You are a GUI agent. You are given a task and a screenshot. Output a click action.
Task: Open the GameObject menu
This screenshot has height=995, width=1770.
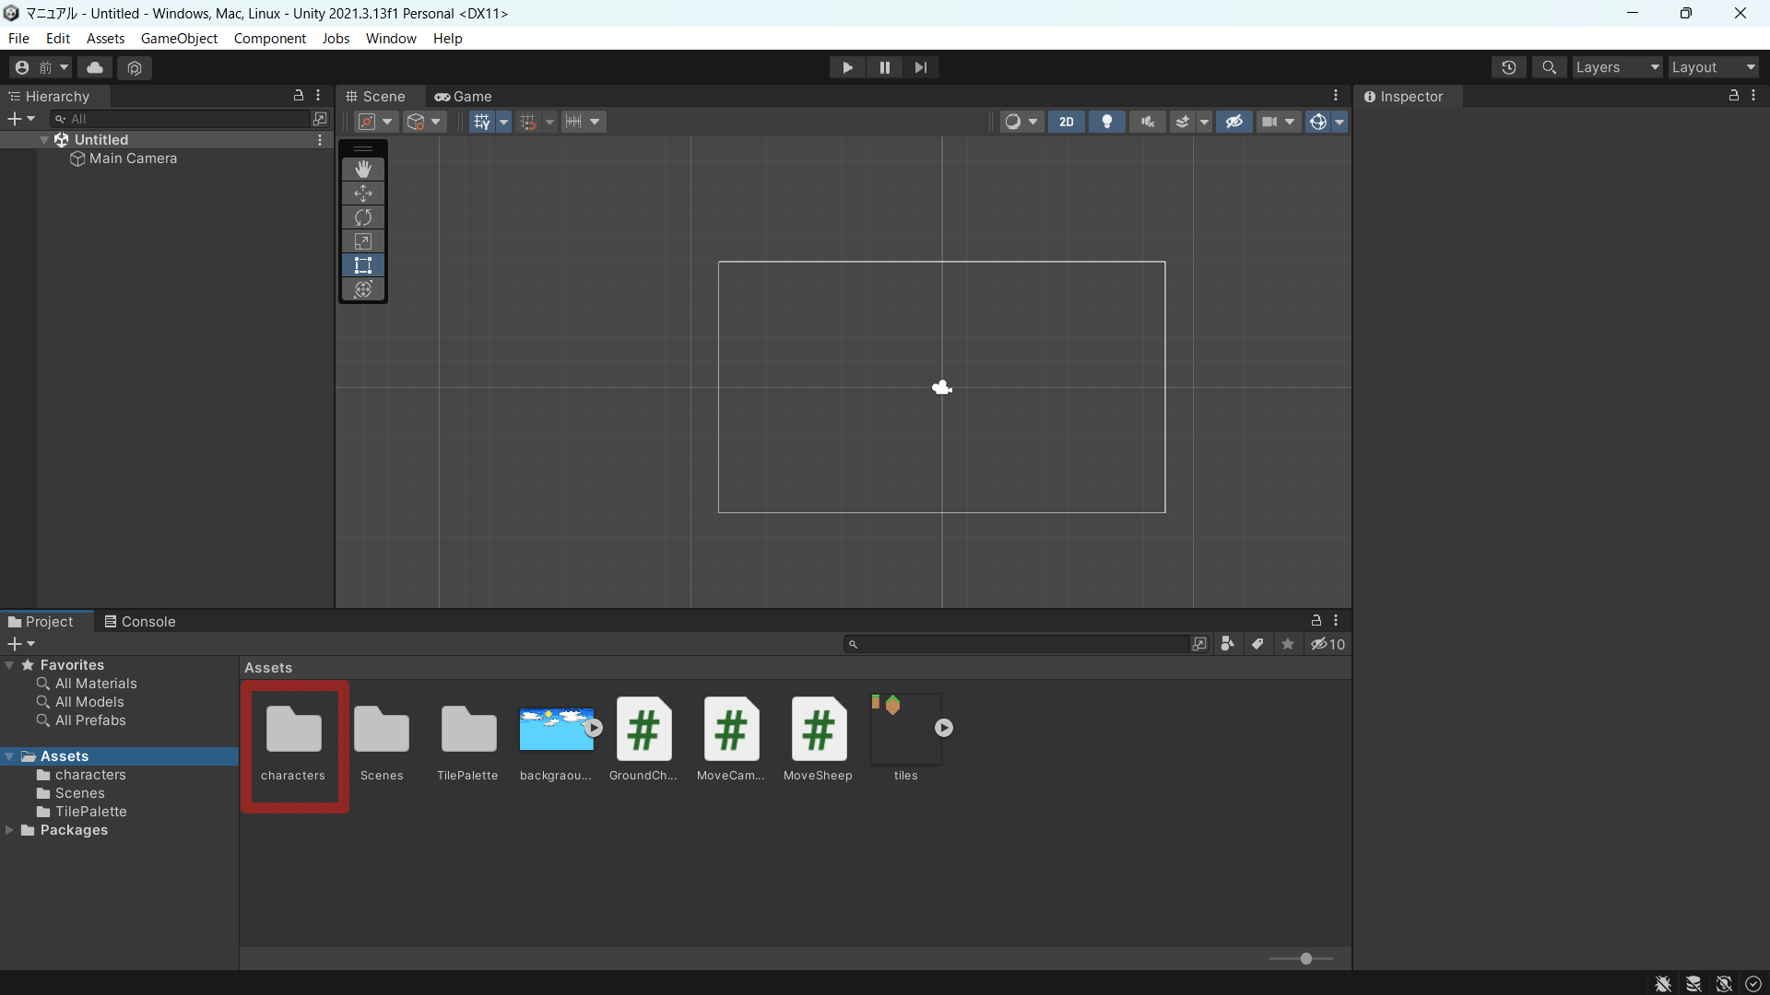(x=179, y=38)
